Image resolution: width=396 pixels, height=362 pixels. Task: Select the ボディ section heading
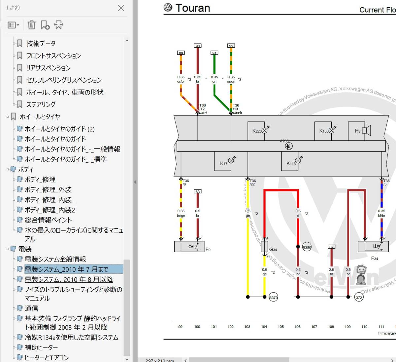click(x=26, y=169)
